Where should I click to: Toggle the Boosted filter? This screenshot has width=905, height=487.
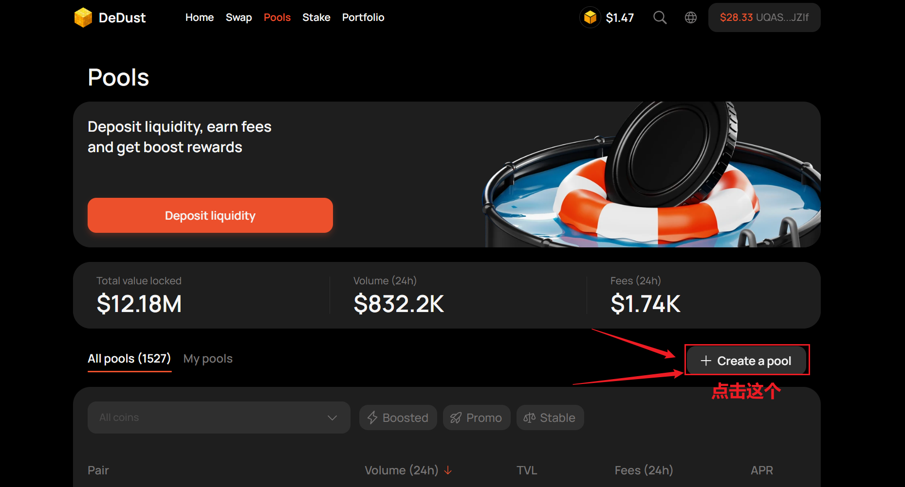(398, 417)
